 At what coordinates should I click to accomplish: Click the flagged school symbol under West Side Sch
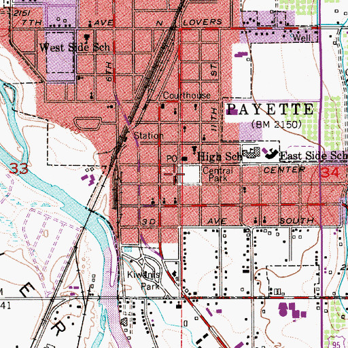click(86, 38)
